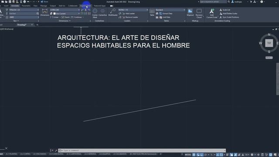Select the ARQUITECTURA text in the drawing
Image resolution: width=279 pixels, height=157 pixels.
(123, 41)
